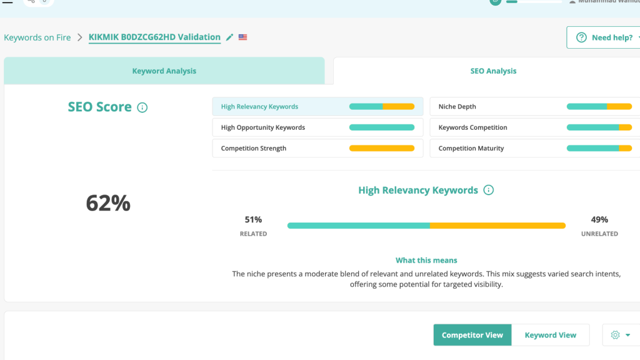Switch to SEO Analysis tab

click(493, 71)
